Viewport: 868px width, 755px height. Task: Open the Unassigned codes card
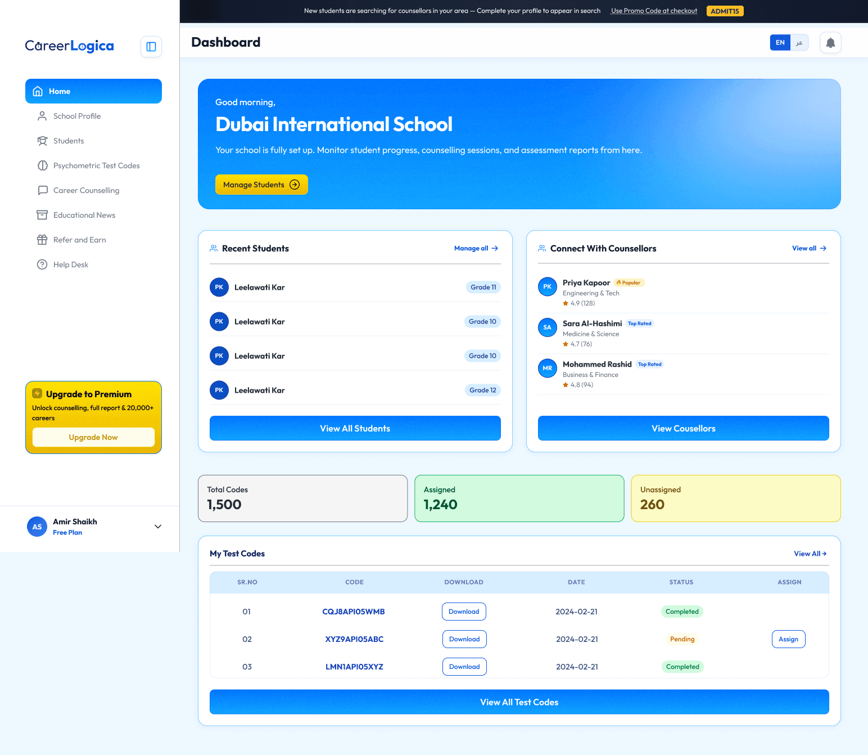click(x=736, y=498)
